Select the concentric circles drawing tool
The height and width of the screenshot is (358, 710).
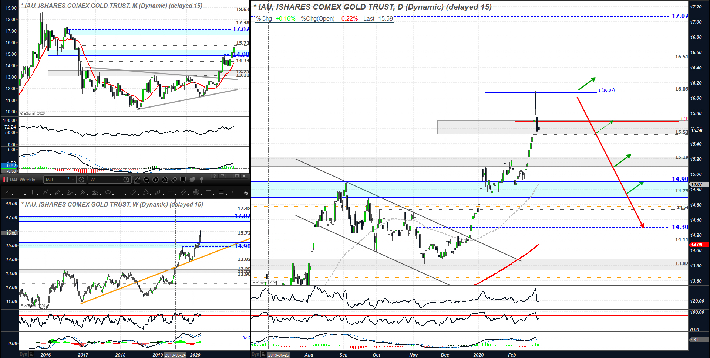[196, 192]
